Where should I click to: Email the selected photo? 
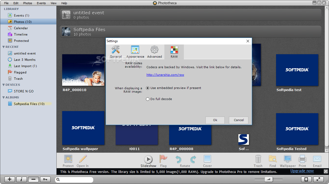pos(317,161)
